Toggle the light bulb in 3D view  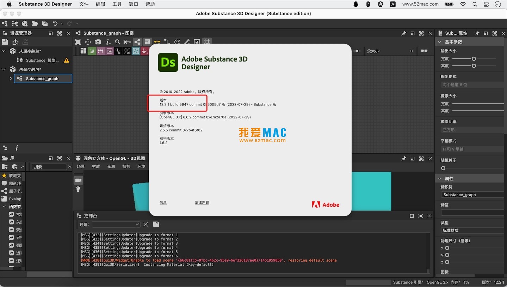[78, 189]
